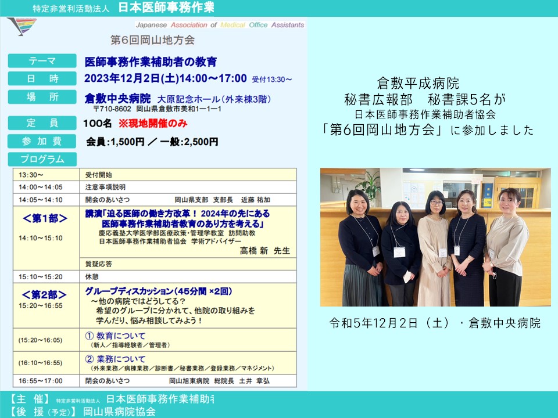Click '岡山県支部 支部長' title text
Viewport: 558px width, 418px height.
click(203, 200)
